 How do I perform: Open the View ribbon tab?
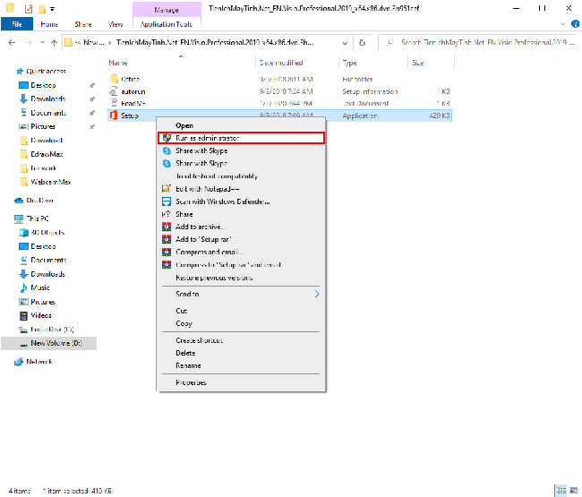[x=116, y=24]
